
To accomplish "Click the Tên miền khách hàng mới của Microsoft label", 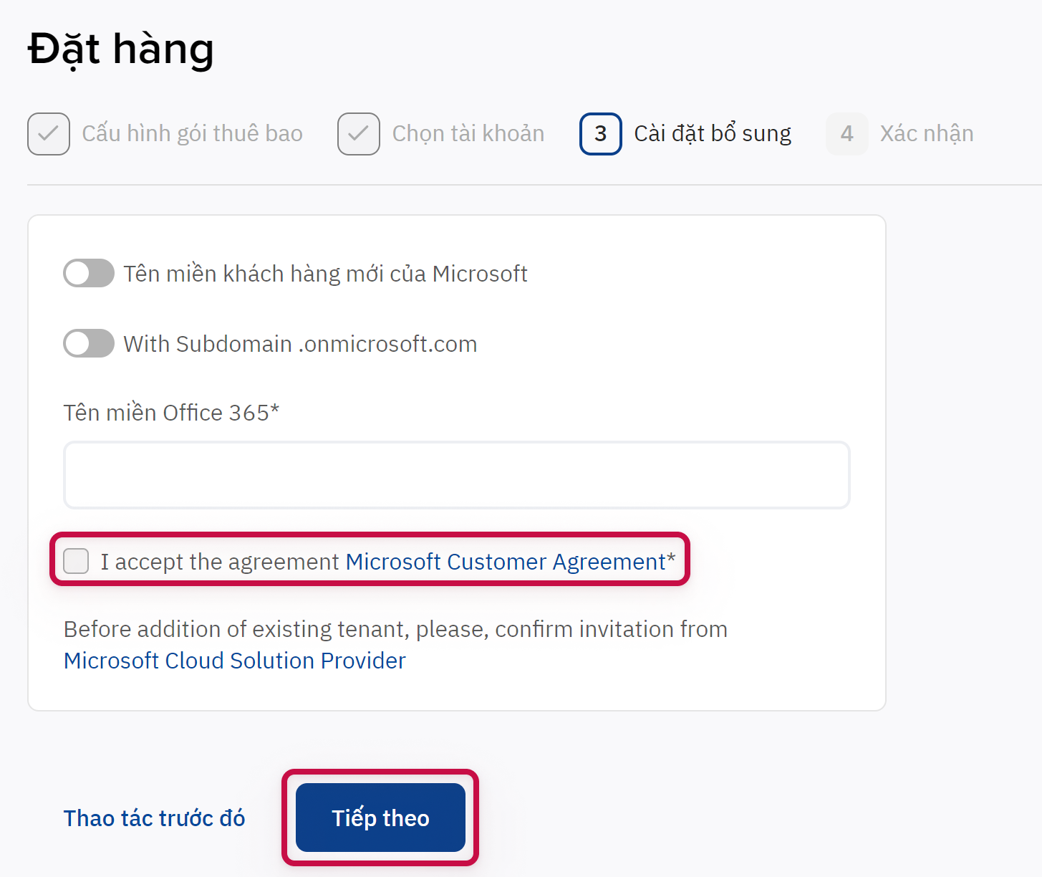I will (325, 274).
